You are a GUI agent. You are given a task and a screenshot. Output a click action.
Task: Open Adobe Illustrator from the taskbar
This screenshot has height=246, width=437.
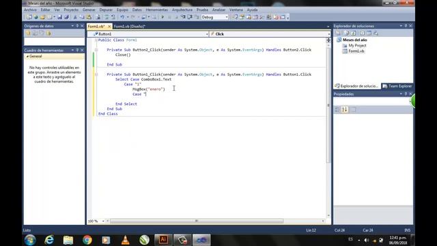[163, 240]
